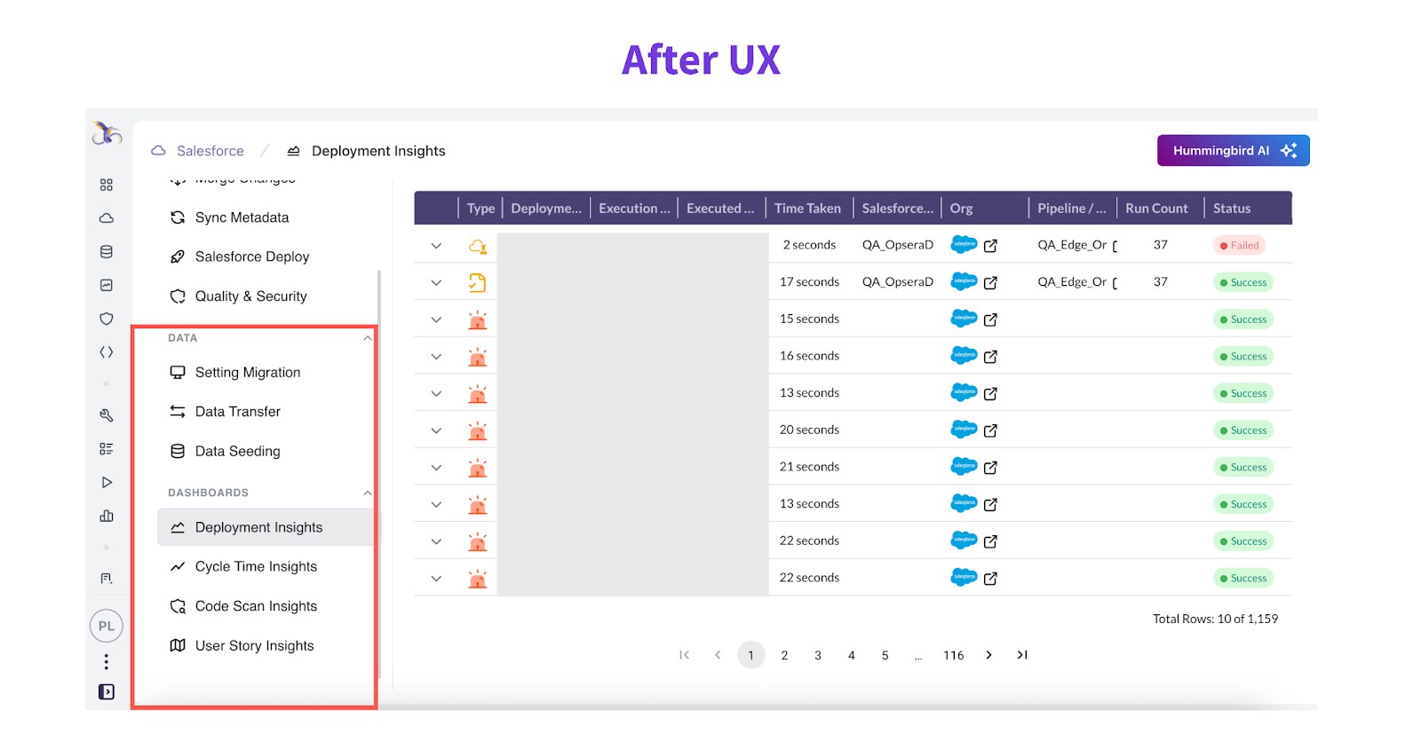Click the Hummingbird AI button
The width and height of the screenshot is (1421, 734).
click(x=1233, y=151)
